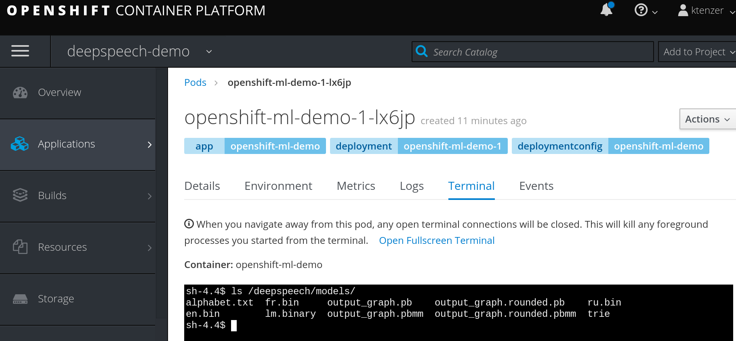This screenshot has width=736, height=341.
Task: Click the search magnifier icon
Action: (x=421, y=51)
